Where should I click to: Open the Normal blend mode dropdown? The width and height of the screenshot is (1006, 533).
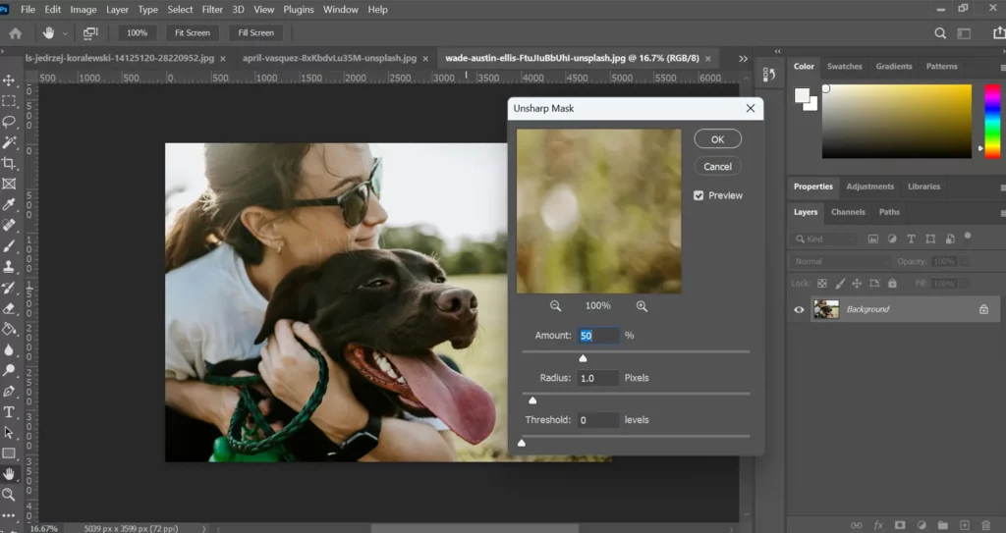pyautogui.click(x=840, y=262)
